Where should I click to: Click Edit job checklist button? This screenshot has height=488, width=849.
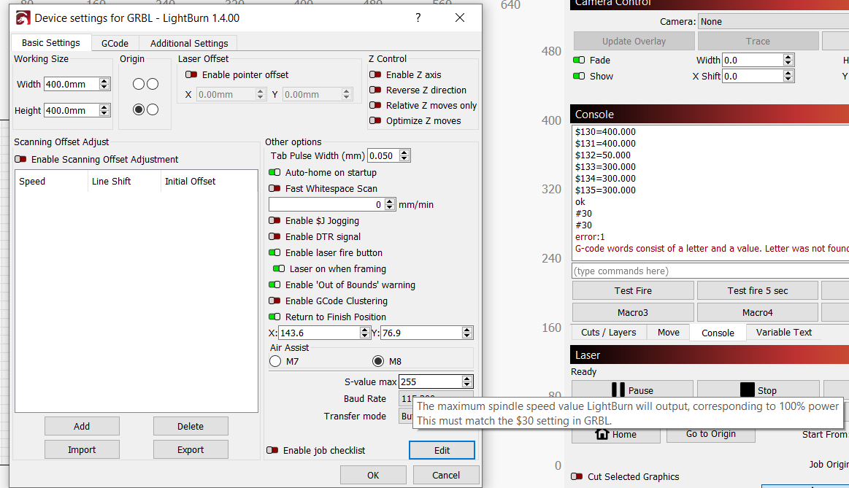(442, 450)
